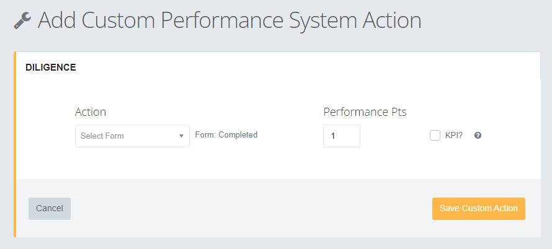
Task: Open the Select Form dropdown
Action: (132, 136)
